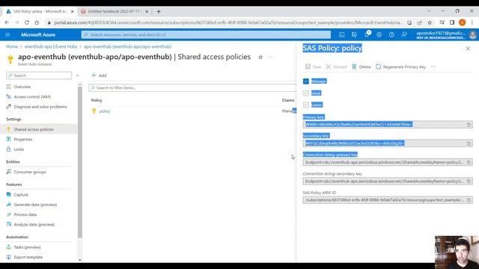The image size is (479, 269).
Task: Copy the Primary key value
Action: [x=469, y=125]
